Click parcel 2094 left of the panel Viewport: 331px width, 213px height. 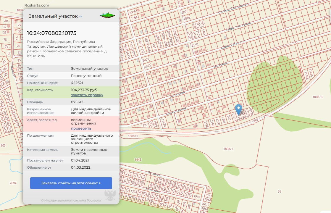click(x=13, y=183)
